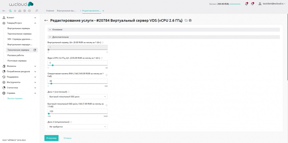Click the favorites star icon in toolbar
The width and height of the screenshot is (288, 143).
click(15, 11)
